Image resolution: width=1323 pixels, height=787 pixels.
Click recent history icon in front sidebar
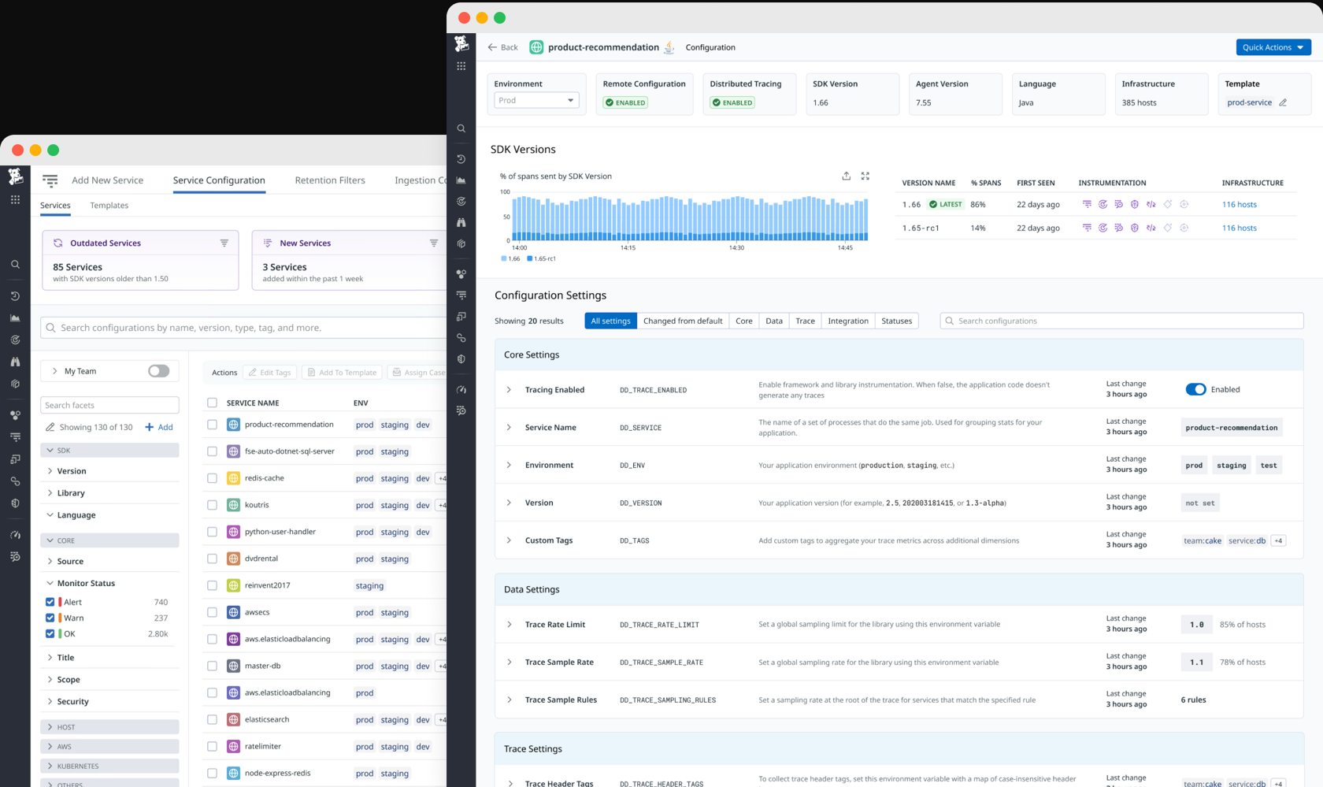461,159
